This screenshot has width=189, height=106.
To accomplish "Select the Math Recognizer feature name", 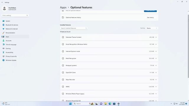I will (x=71, y=58).
